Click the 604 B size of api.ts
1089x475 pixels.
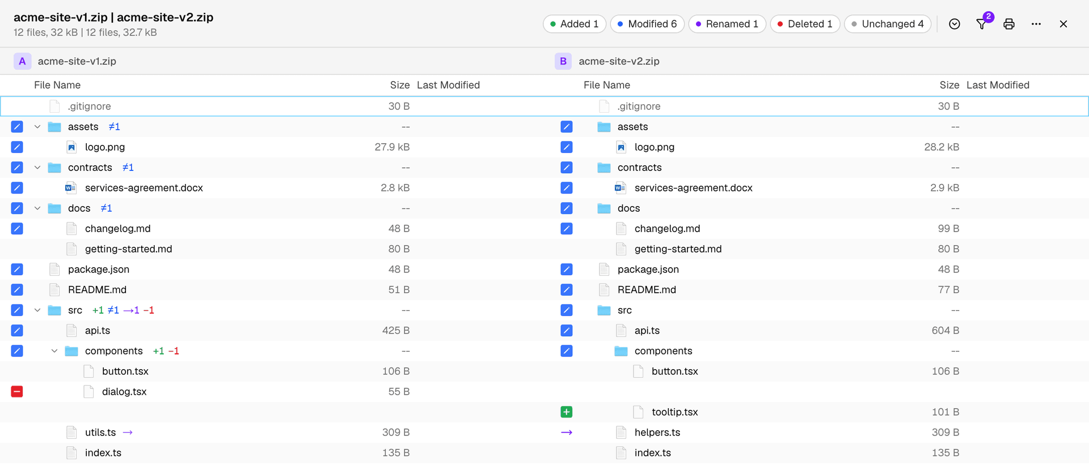[x=946, y=330]
